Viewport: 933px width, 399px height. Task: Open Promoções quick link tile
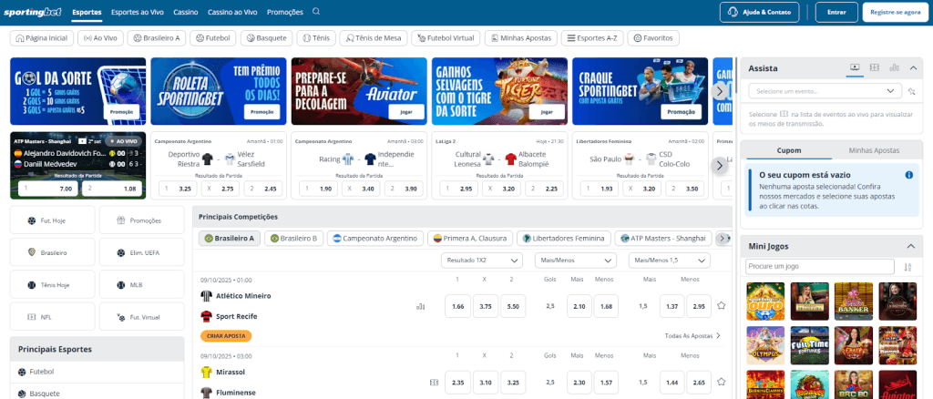coord(141,220)
